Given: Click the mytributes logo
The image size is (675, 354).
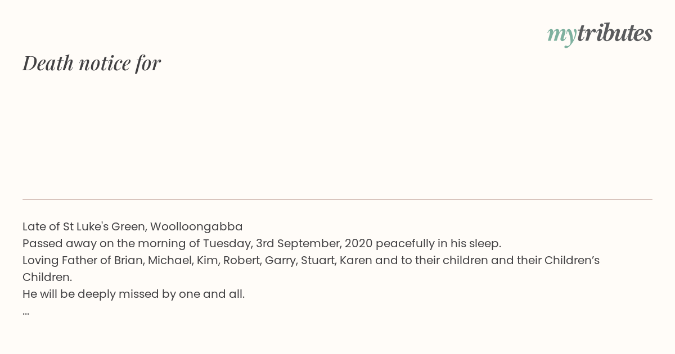Looking at the screenshot, I should (x=600, y=34).
